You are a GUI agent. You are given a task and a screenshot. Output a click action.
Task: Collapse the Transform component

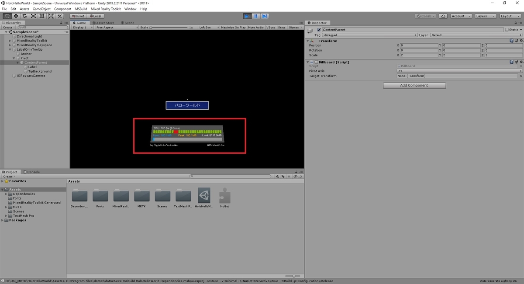pyautogui.click(x=307, y=41)
